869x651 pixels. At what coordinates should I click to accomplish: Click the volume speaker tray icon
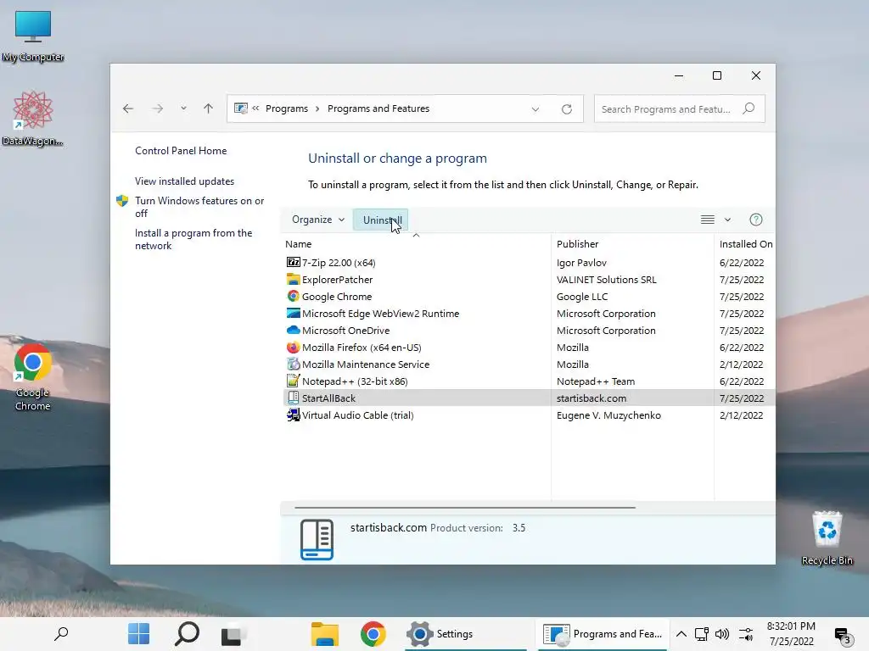point(722,634)
